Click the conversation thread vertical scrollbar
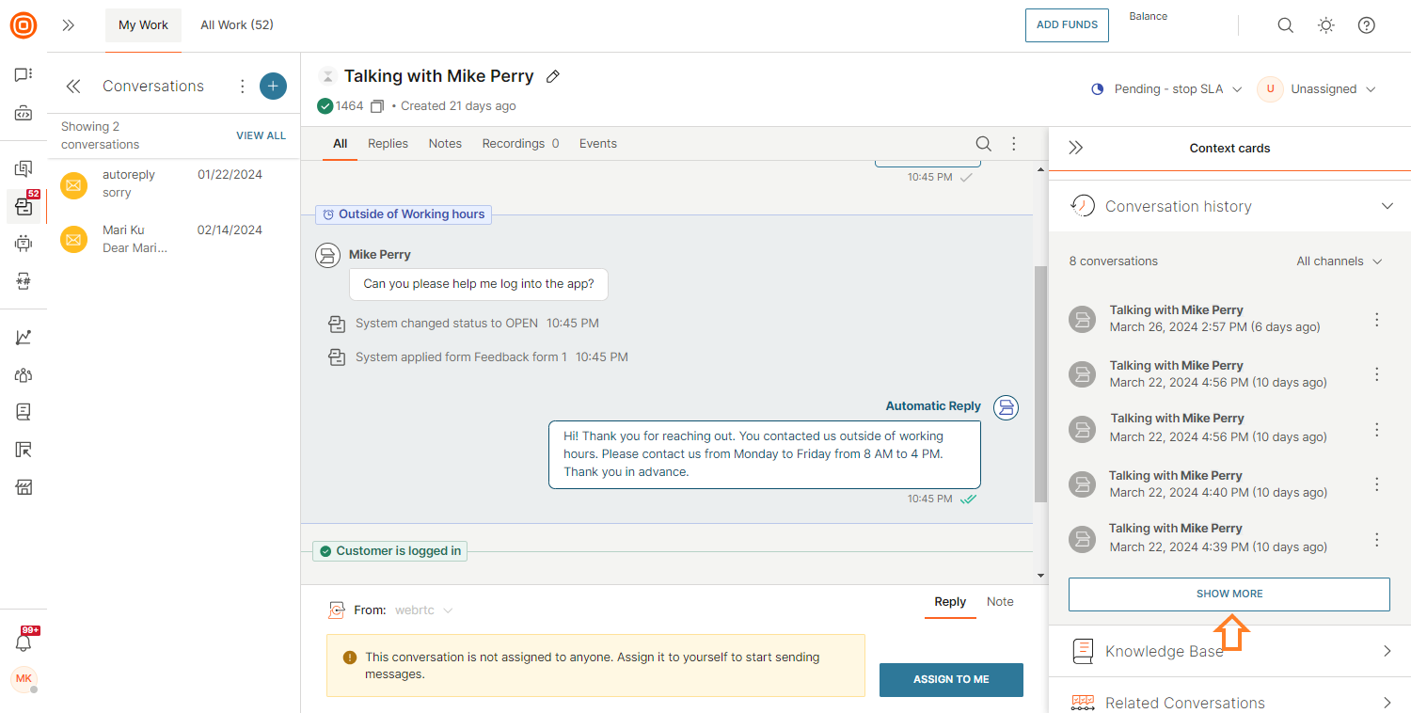The image size is (1411, 713). click(x=1039, y=376)
